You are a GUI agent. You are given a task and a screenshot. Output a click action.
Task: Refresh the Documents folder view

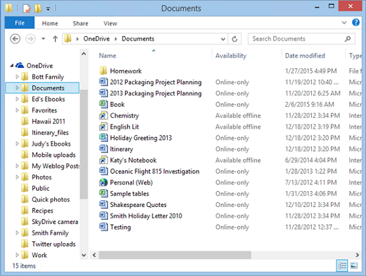pos(235,39)
